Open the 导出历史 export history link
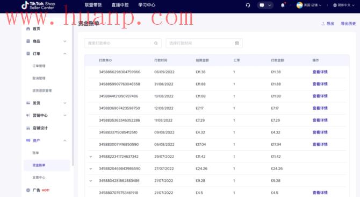360x197 pixels. pyautogui.click(x=348, y=24)
